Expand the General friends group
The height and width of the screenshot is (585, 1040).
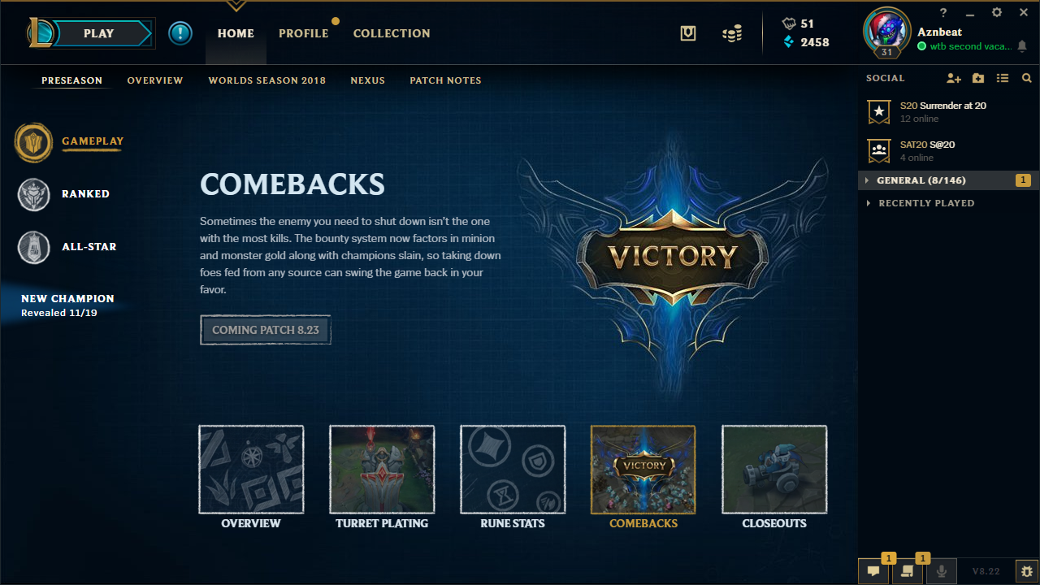[948, 180]
